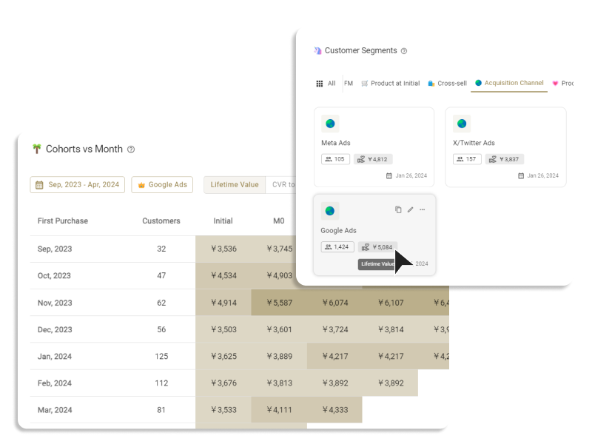Image resolution: width=592 pixels, height=444 pixels.
Task: Select the Acquisition Channel tab
Action: coord(509,83)
